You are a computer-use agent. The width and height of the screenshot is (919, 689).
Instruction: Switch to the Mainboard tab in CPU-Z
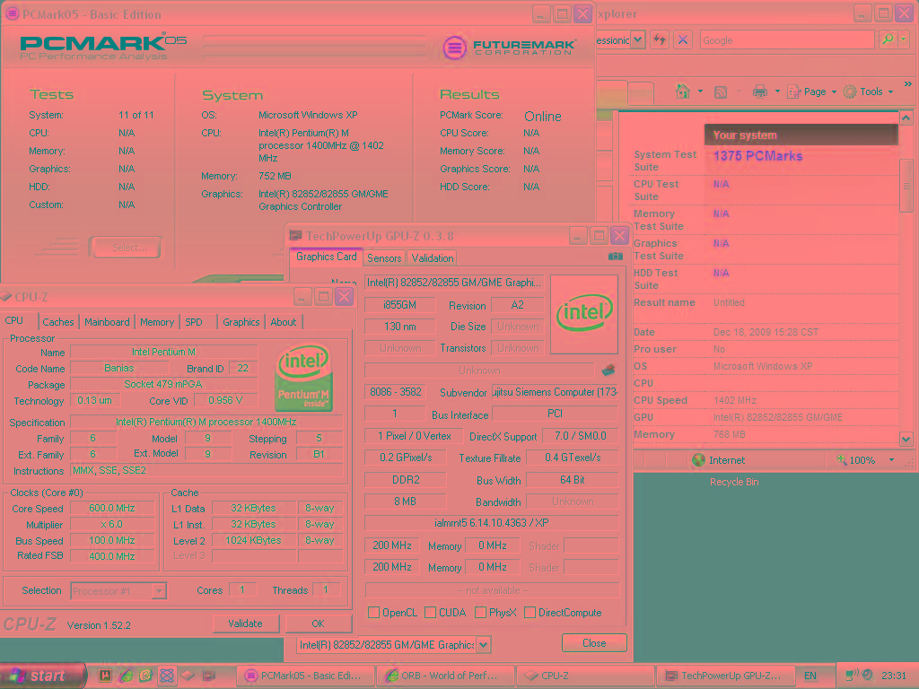tap(108, 322)
